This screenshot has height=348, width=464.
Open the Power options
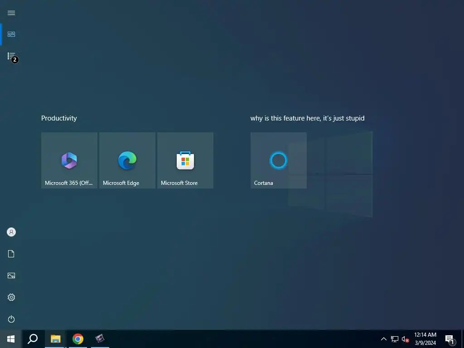click(x=11, y=319)
